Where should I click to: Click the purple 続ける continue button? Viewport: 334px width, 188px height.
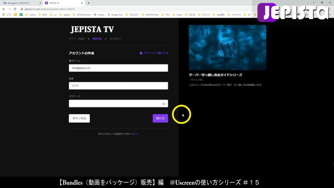[x=160, y=118]
